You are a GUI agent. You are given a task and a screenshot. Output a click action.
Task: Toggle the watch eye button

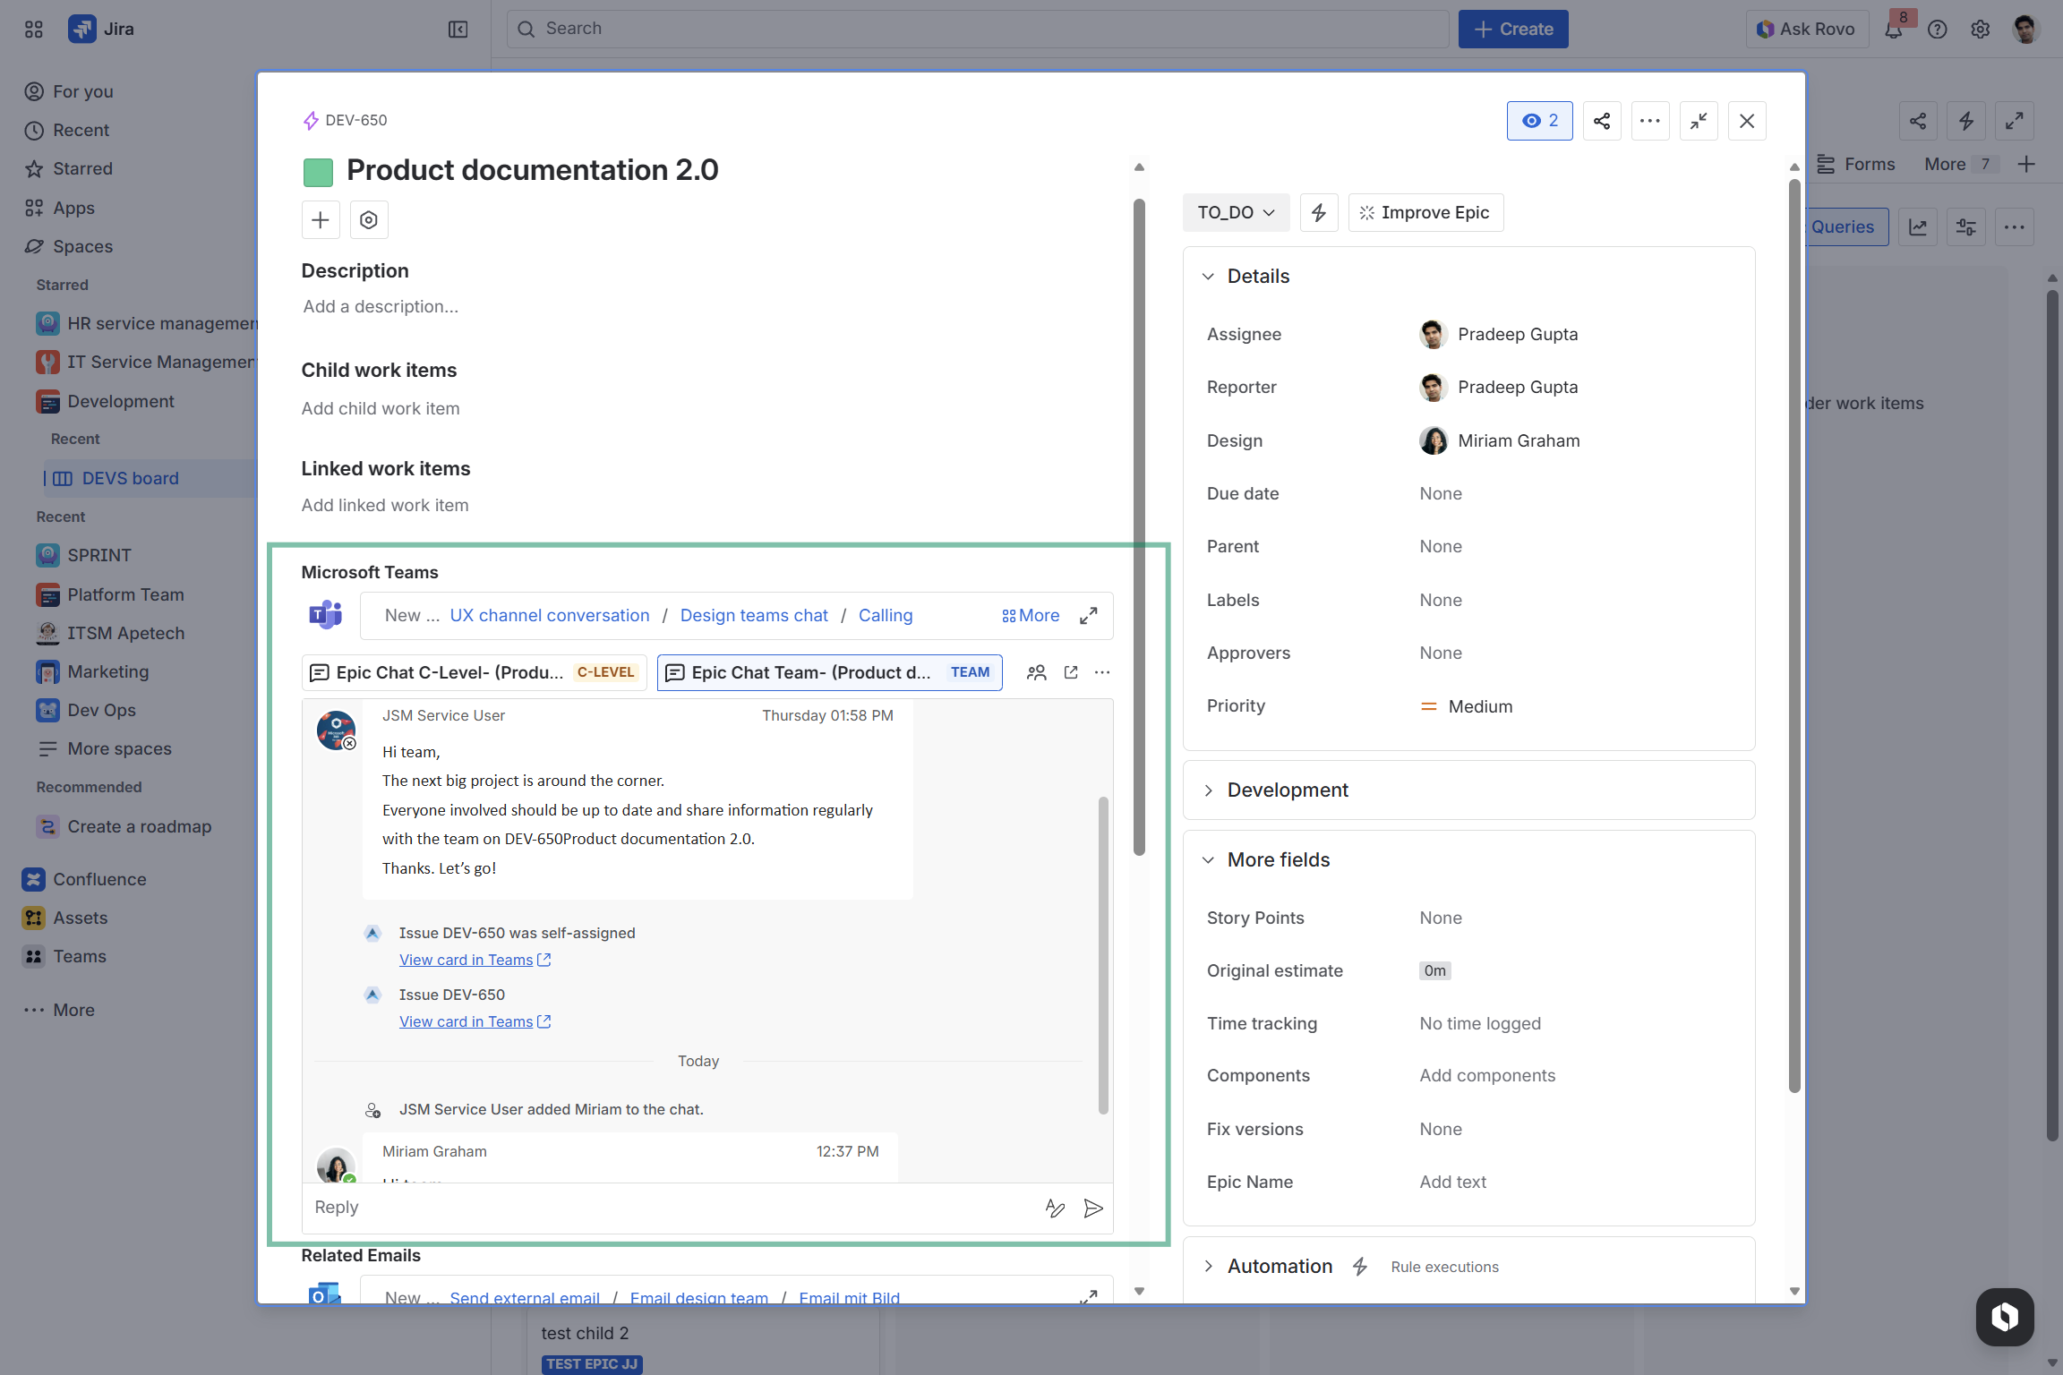tap(1539, 121)
